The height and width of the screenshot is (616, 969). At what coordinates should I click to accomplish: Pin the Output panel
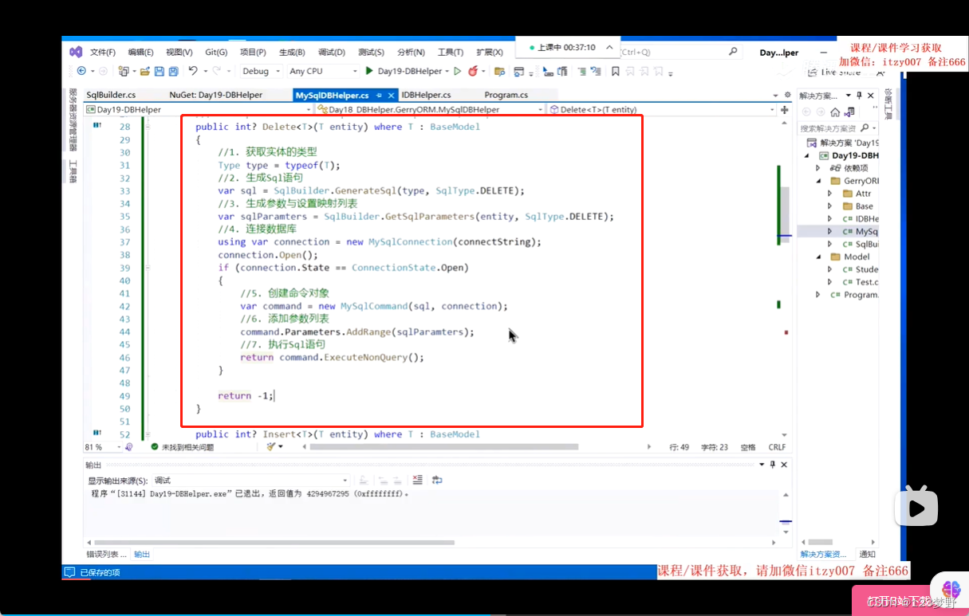(x=773, y=465)
